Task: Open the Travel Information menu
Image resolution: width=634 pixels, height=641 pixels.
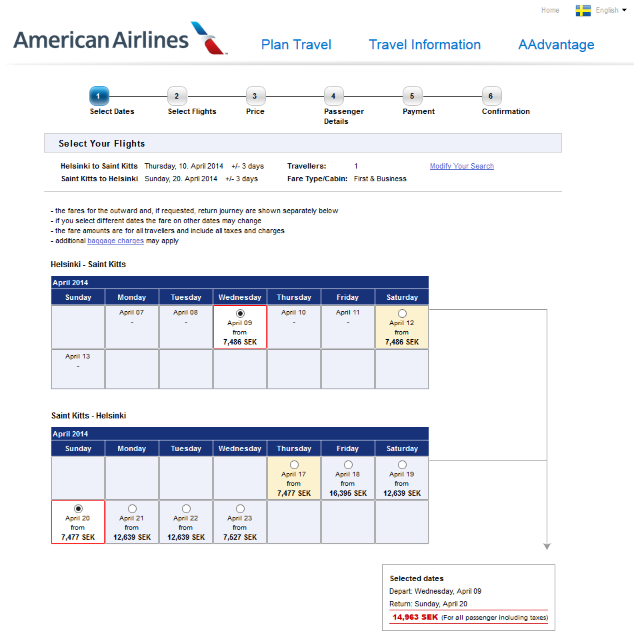Action: pos(425,45)
